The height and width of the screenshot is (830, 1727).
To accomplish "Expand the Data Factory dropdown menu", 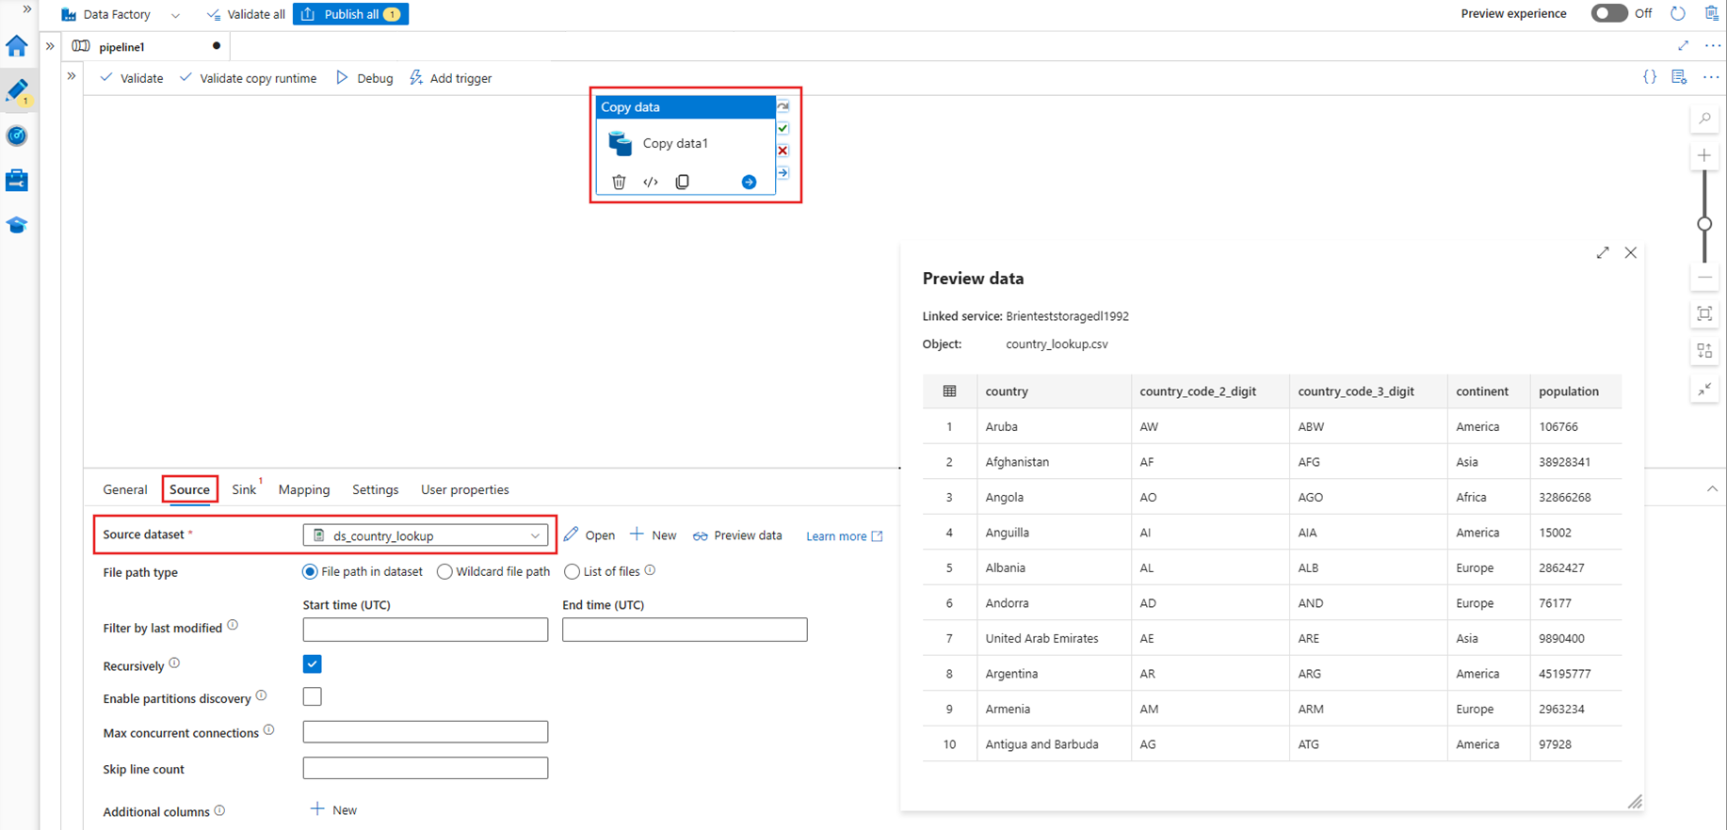I will click(x=175, y=15).
